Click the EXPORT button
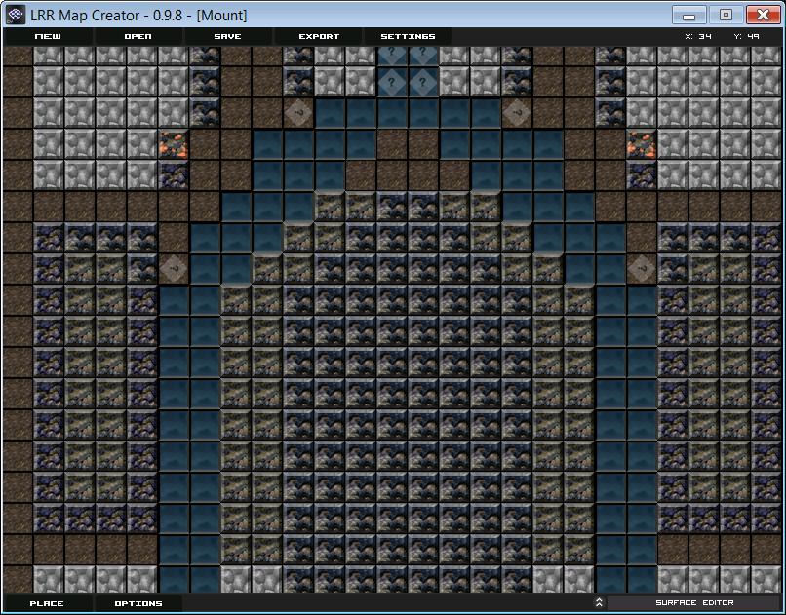 319,37
